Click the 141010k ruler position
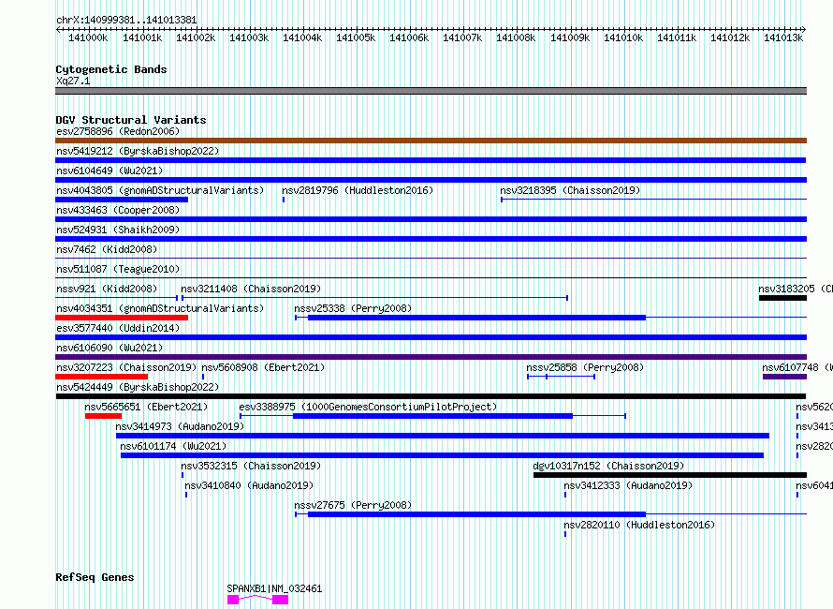 tap(623, 37)
